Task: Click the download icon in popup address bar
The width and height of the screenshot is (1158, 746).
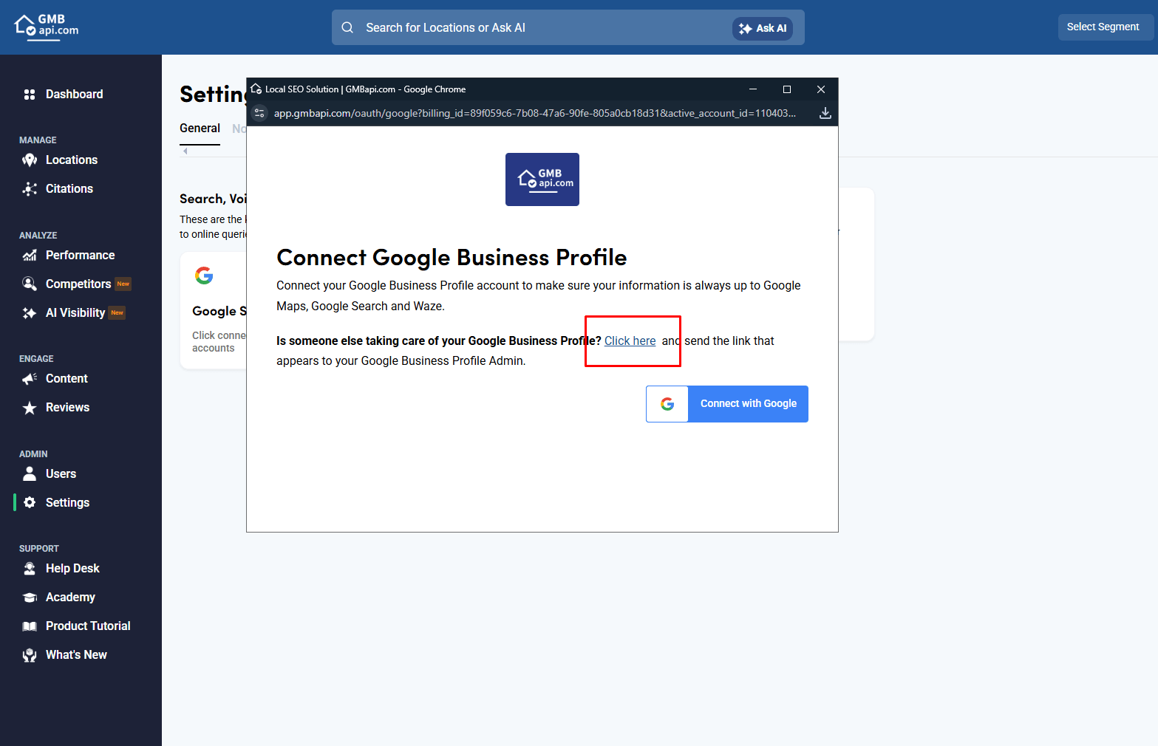Action: pyautogui.click(x=825, y=113)
